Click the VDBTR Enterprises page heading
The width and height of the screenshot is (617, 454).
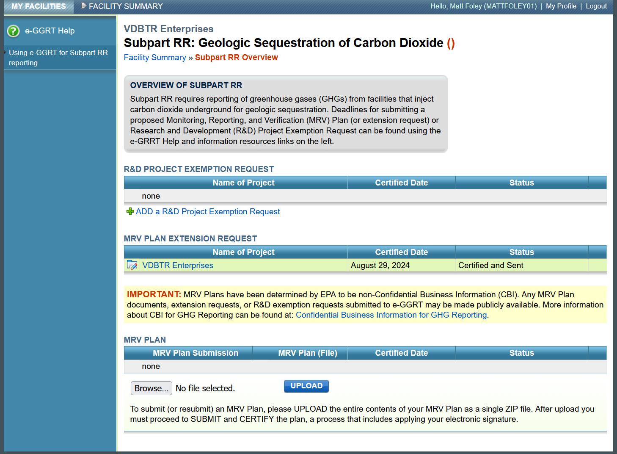click(169, 29)
